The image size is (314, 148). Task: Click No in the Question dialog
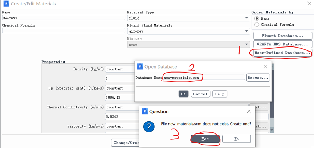tap(236, 139)
